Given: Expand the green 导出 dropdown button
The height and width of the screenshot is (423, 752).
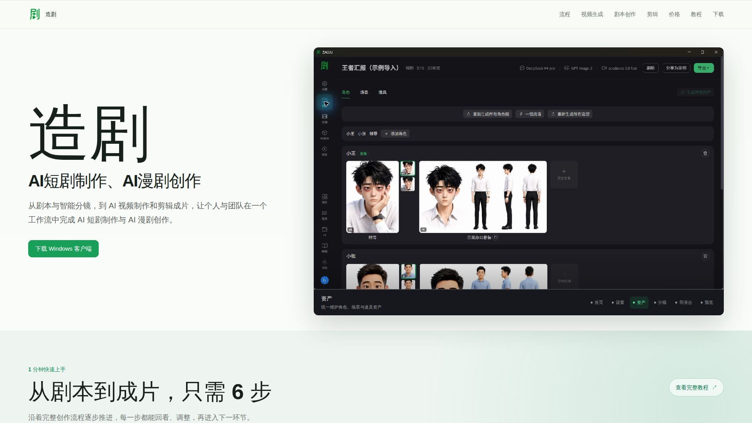Looking at the screenshot, I should point(704,68).
